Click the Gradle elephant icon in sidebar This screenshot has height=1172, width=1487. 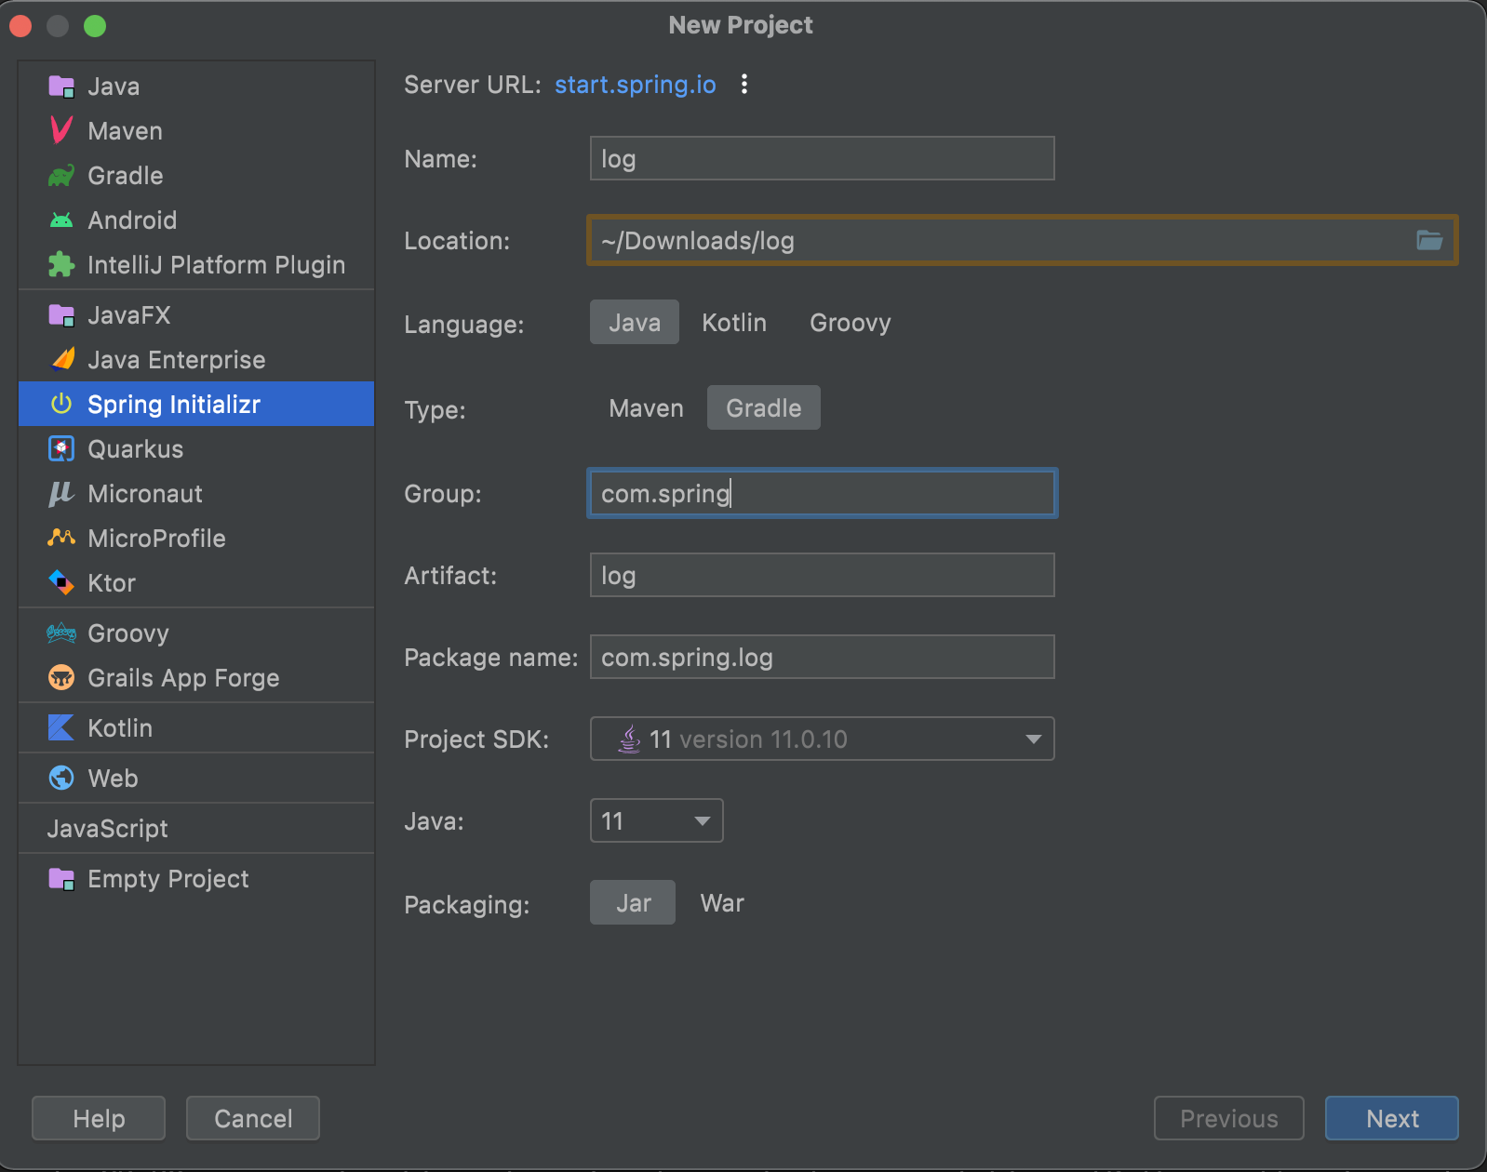(x=61, y=176)
